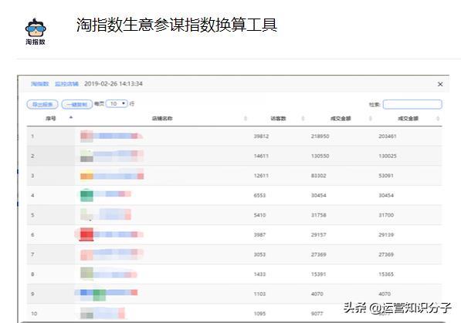Open the shop thumbnail in row 1
461x323 pixels.
(86, 136)
